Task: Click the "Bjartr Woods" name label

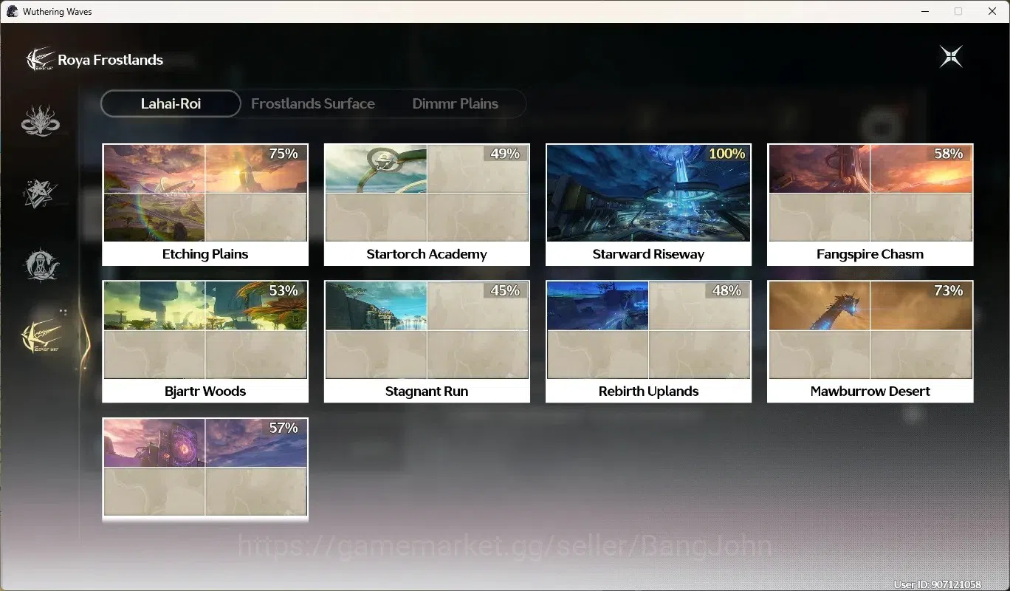Action: tap(205, 392)
